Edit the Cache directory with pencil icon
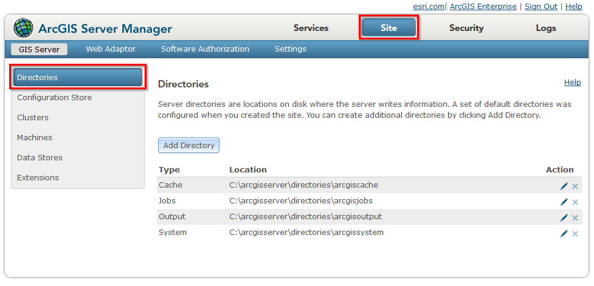The width and height of the screenshot is (594, 286). point(564,186)
